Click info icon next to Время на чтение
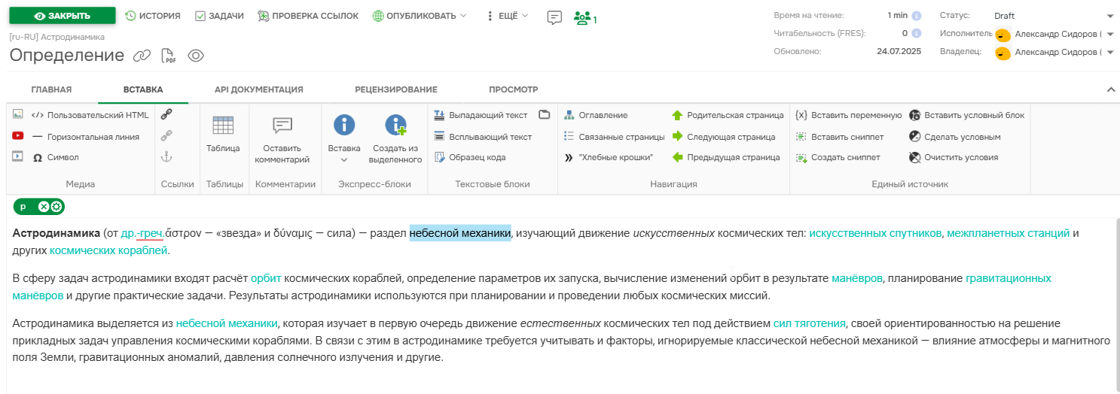The image size is (1120, 394). click(917, 15)
